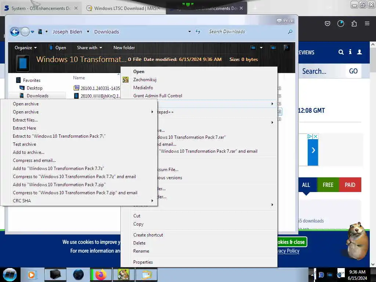
Task: Choose Add to archive...
Action: pos(79,152)
